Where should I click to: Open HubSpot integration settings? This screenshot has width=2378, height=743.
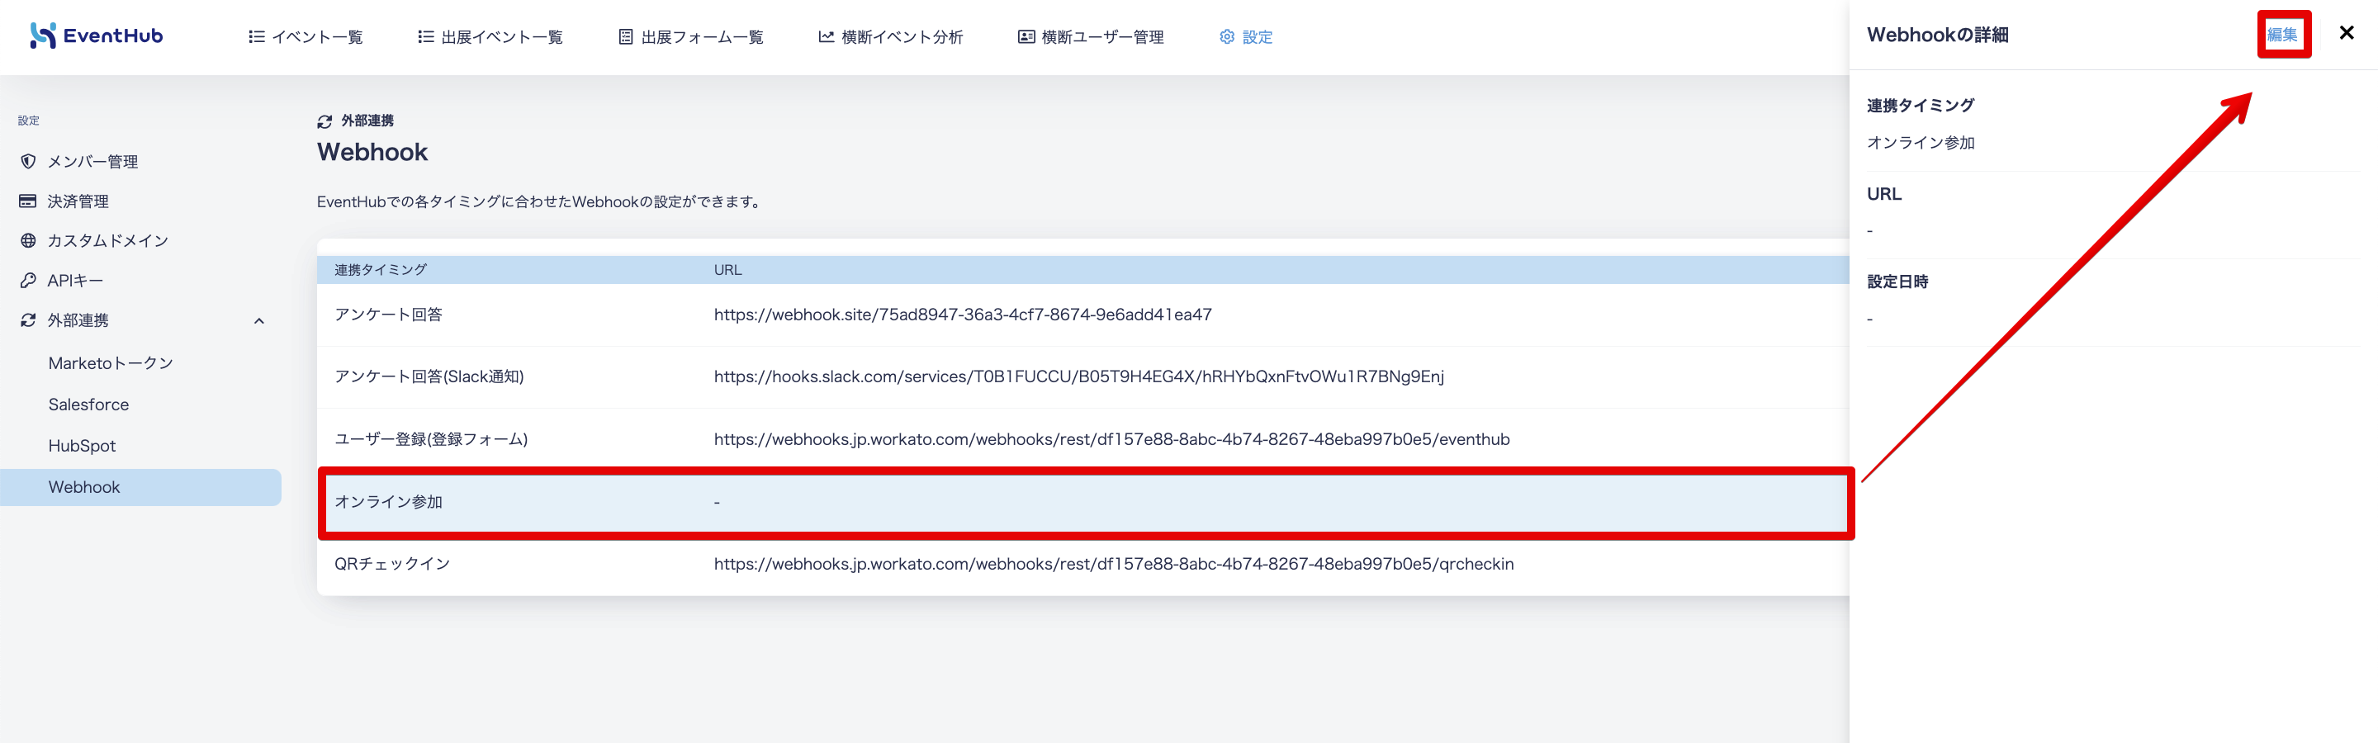pyautogui.click(x=83, y=446)
